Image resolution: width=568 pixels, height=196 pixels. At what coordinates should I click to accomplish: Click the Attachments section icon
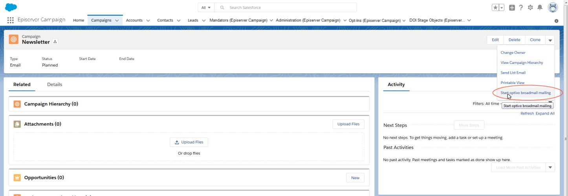(17, 124)
